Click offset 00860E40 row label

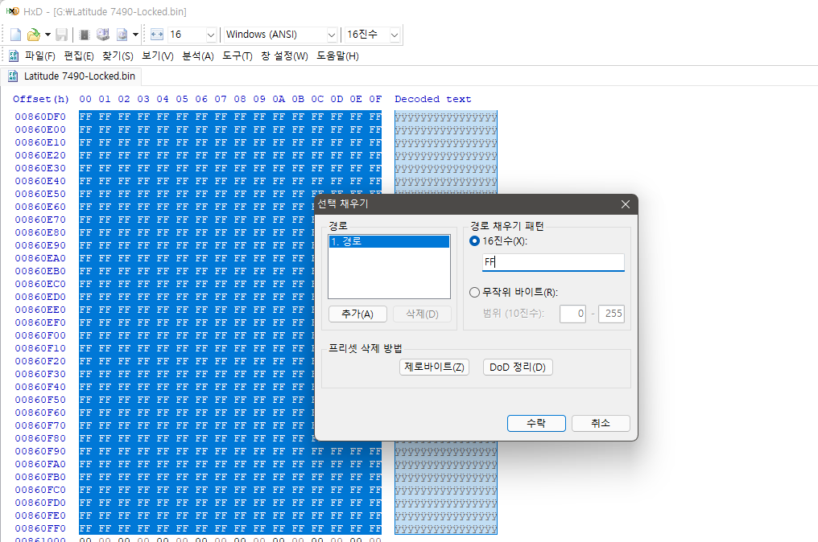pos(40,181)
